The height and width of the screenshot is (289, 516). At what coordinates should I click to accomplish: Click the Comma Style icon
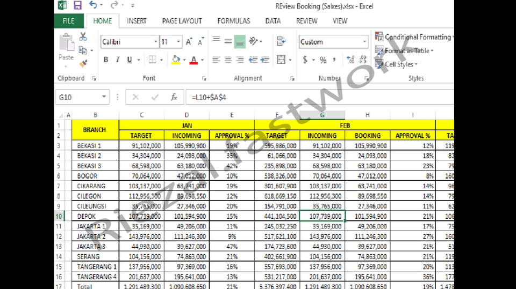point(334,60)
